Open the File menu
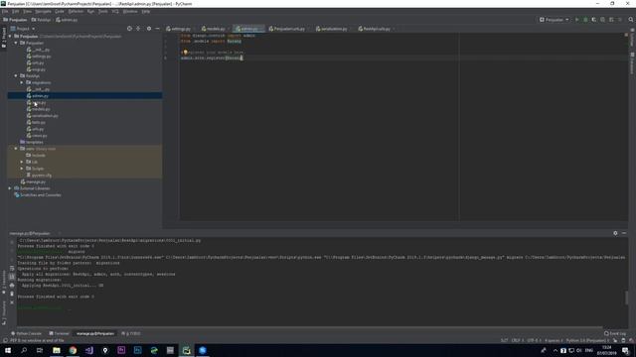 coord(5,11)
